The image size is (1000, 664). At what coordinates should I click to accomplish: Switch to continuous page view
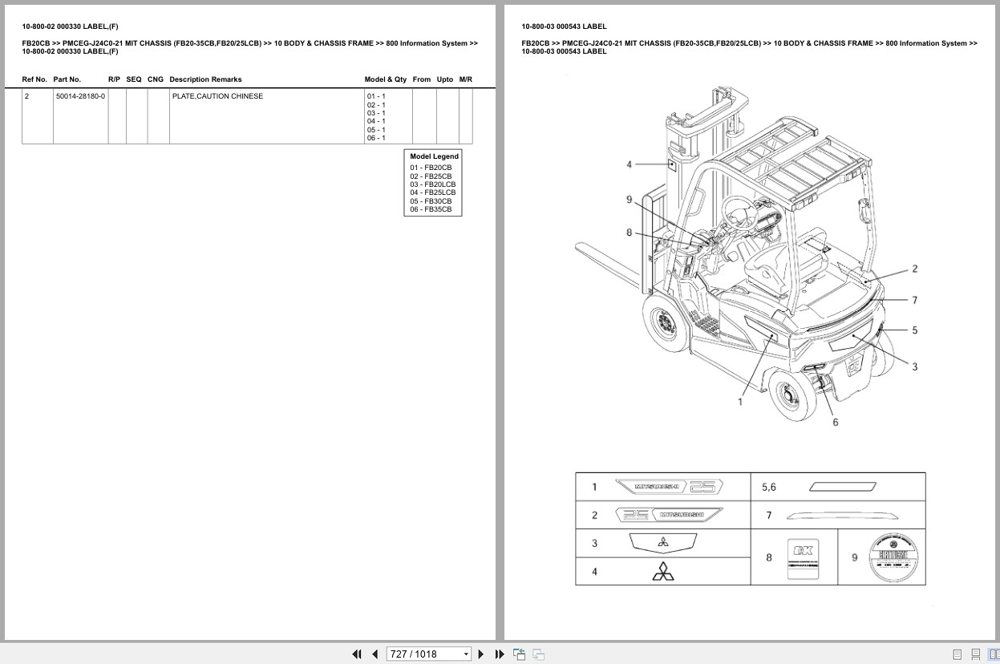[x=975, y=654]
